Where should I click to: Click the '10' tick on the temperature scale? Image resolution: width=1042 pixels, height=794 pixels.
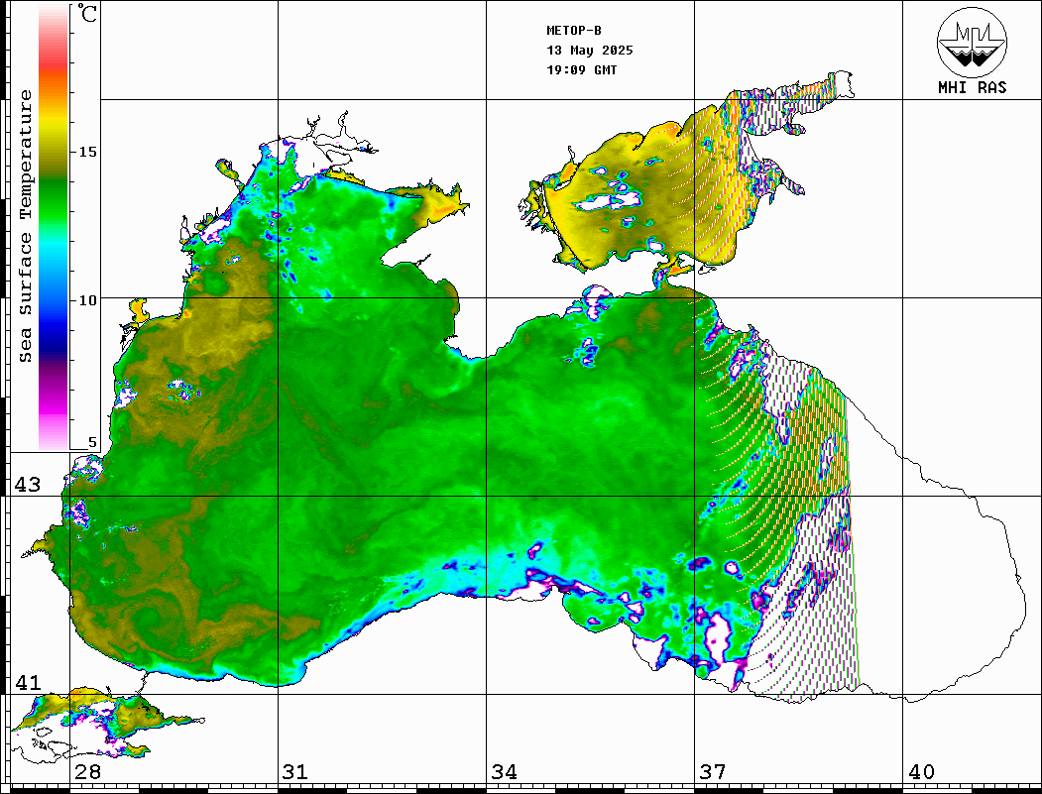click(87, 300)
